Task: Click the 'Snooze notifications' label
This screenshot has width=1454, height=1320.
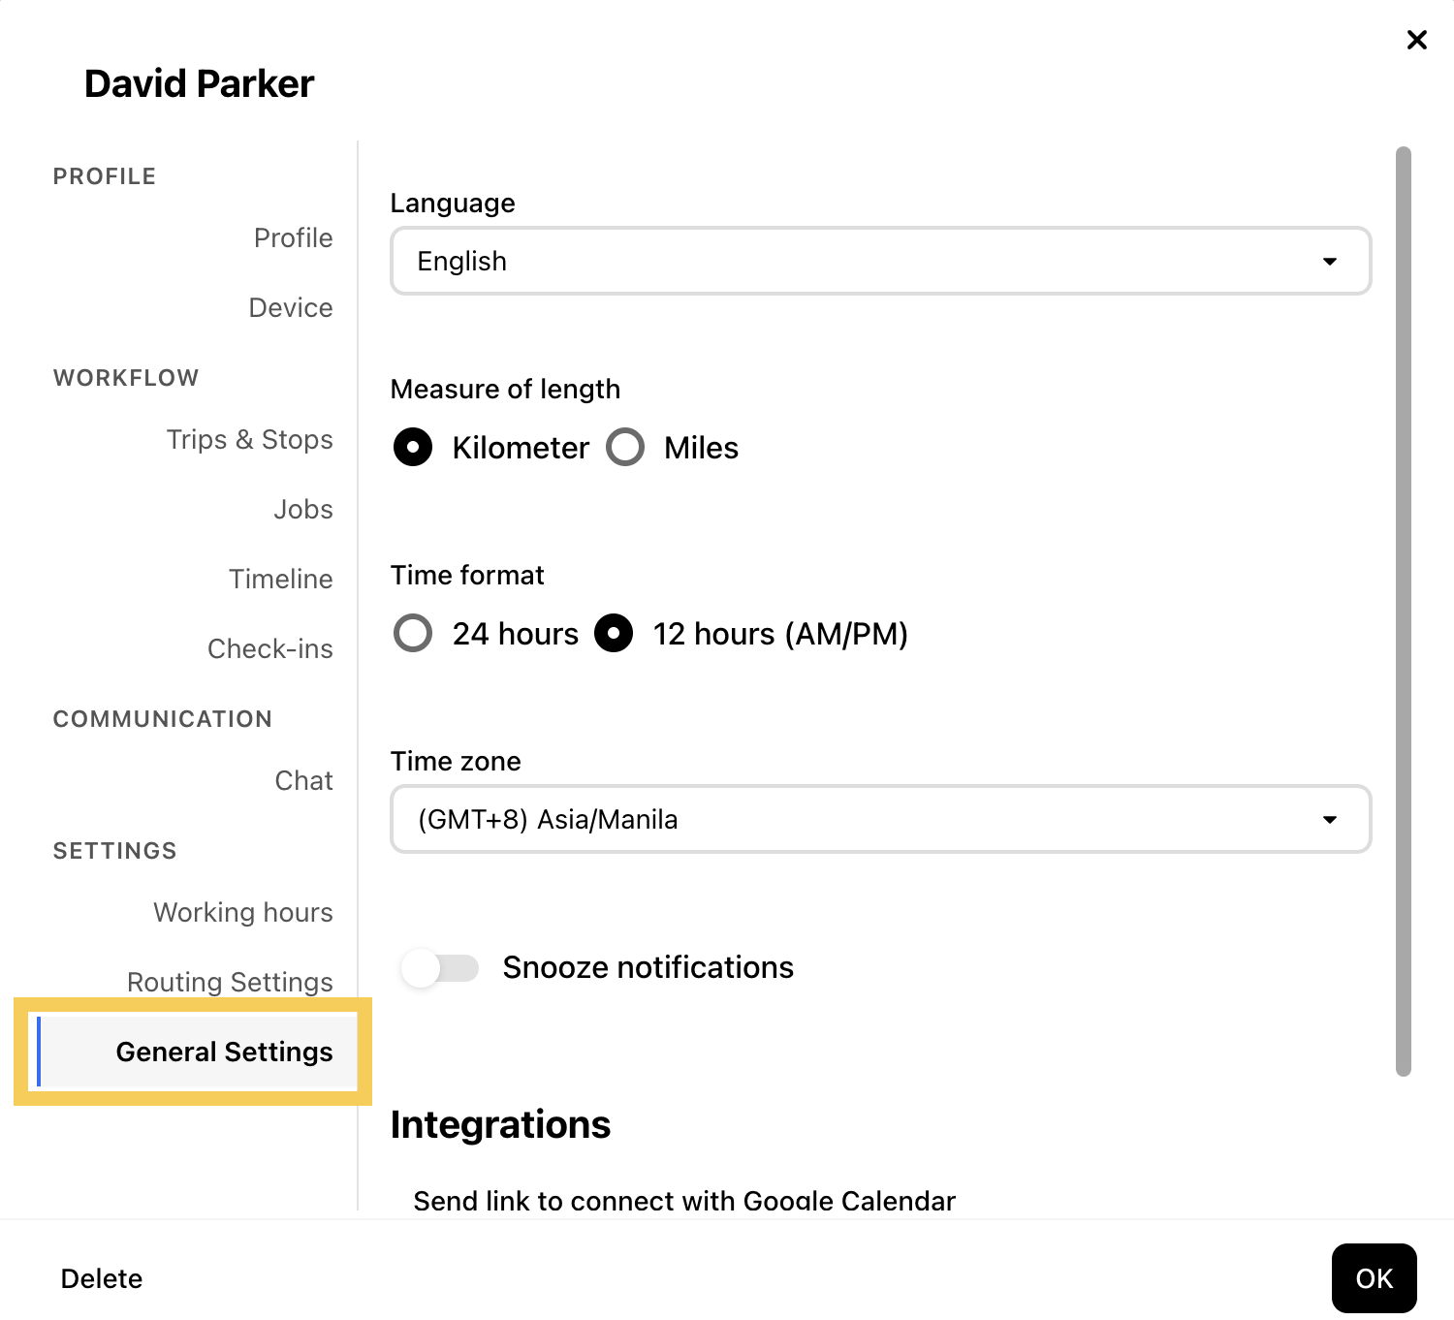Action: [648, 967]
